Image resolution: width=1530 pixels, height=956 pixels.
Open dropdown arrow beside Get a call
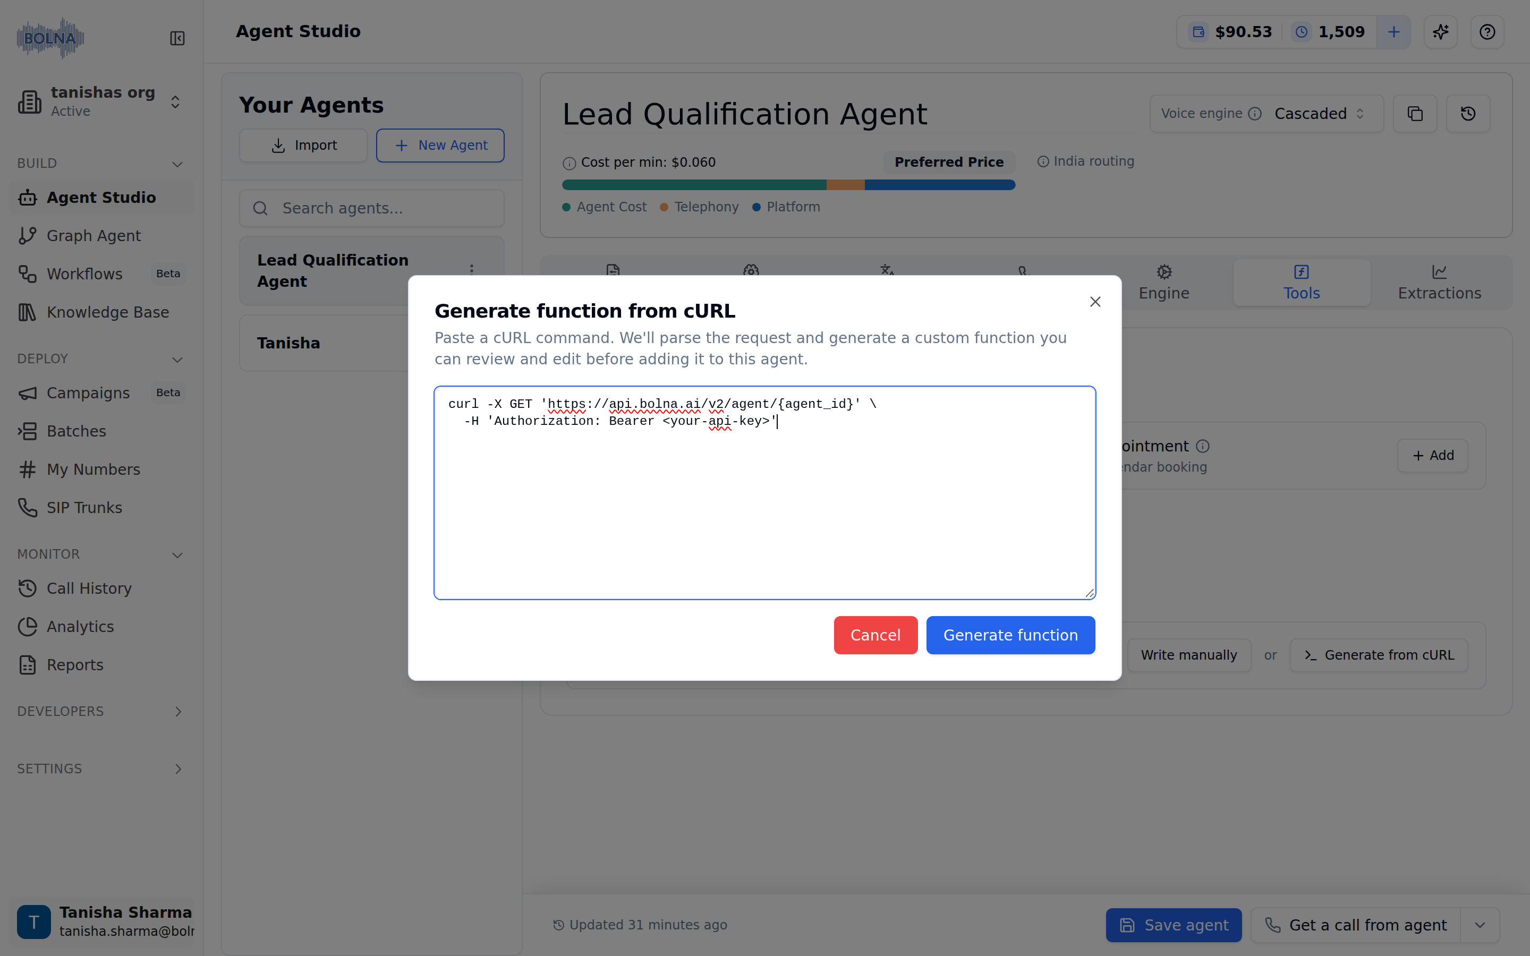point(1480,925)
